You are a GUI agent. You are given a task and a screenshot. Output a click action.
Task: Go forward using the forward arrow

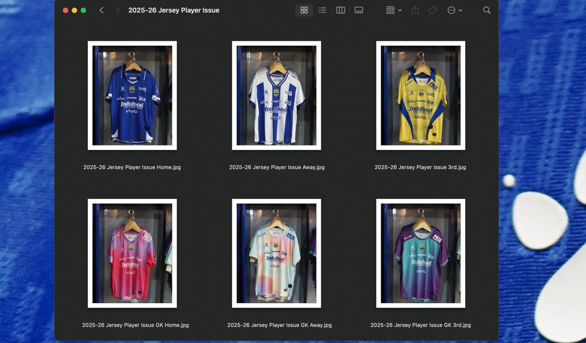point(117,10)
